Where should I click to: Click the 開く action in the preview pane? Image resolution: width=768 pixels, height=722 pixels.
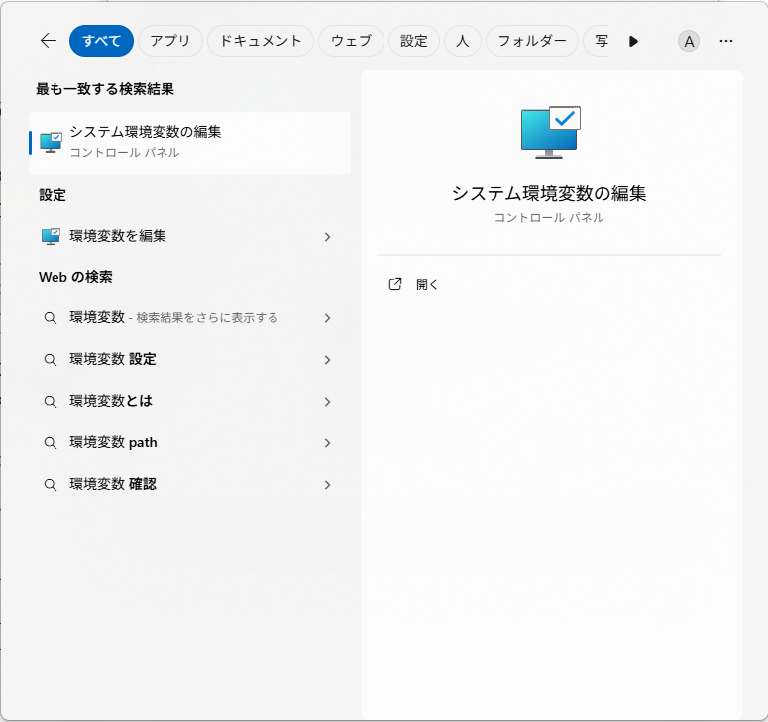coord(427,285)
